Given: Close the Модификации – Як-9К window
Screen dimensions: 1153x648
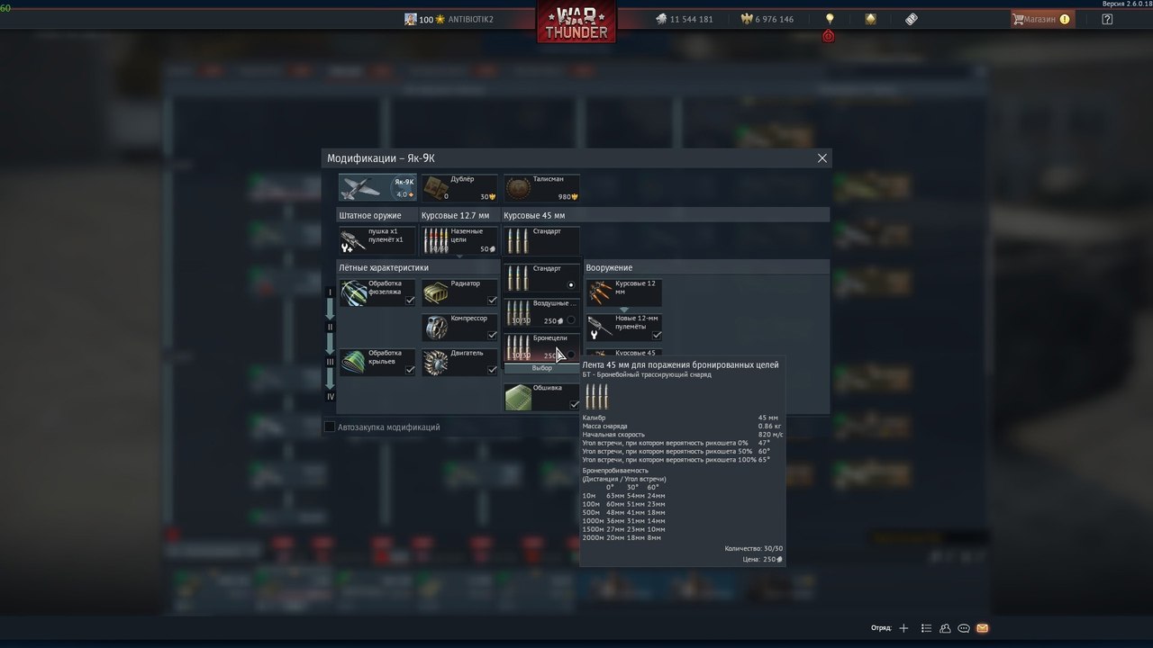Looking at the screenshot, I should coord(822,157).
